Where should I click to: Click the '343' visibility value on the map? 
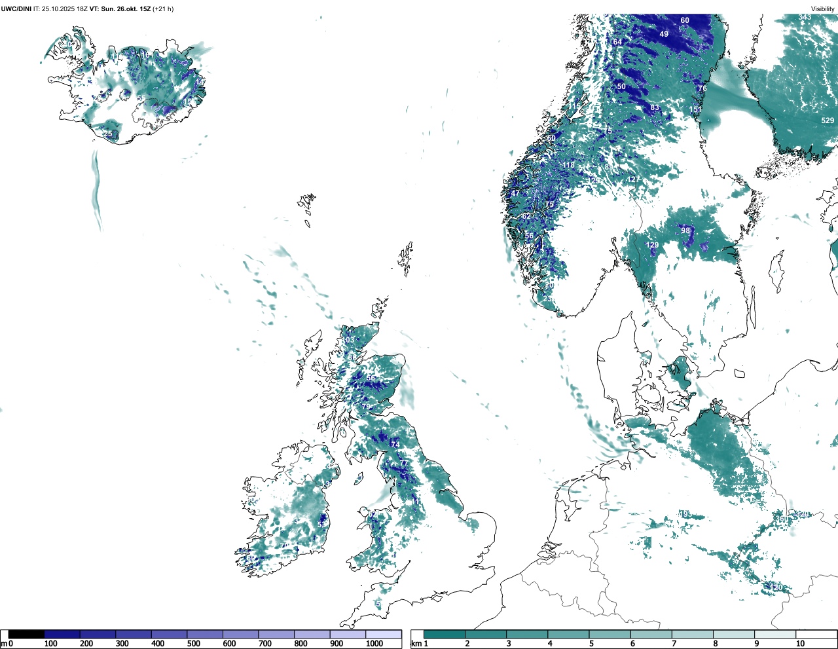pyautogui.click(x=805, y=17)
